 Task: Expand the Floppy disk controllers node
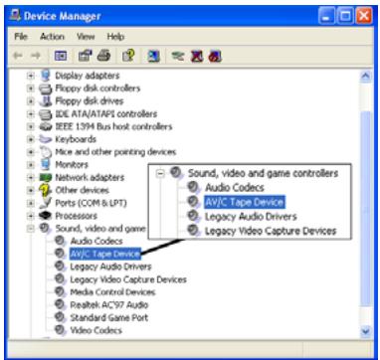click(31, 89)
